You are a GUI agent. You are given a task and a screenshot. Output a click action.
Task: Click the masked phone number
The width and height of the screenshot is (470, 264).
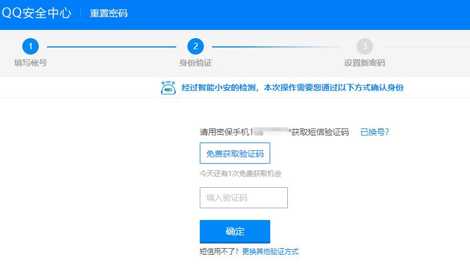269,132
